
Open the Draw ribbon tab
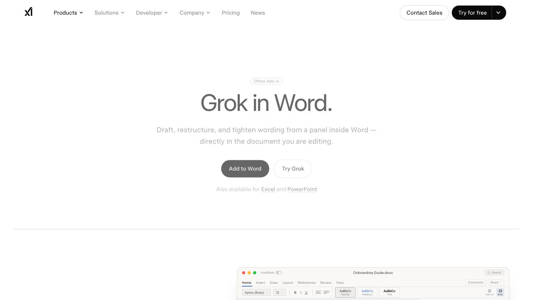(274, 283)
